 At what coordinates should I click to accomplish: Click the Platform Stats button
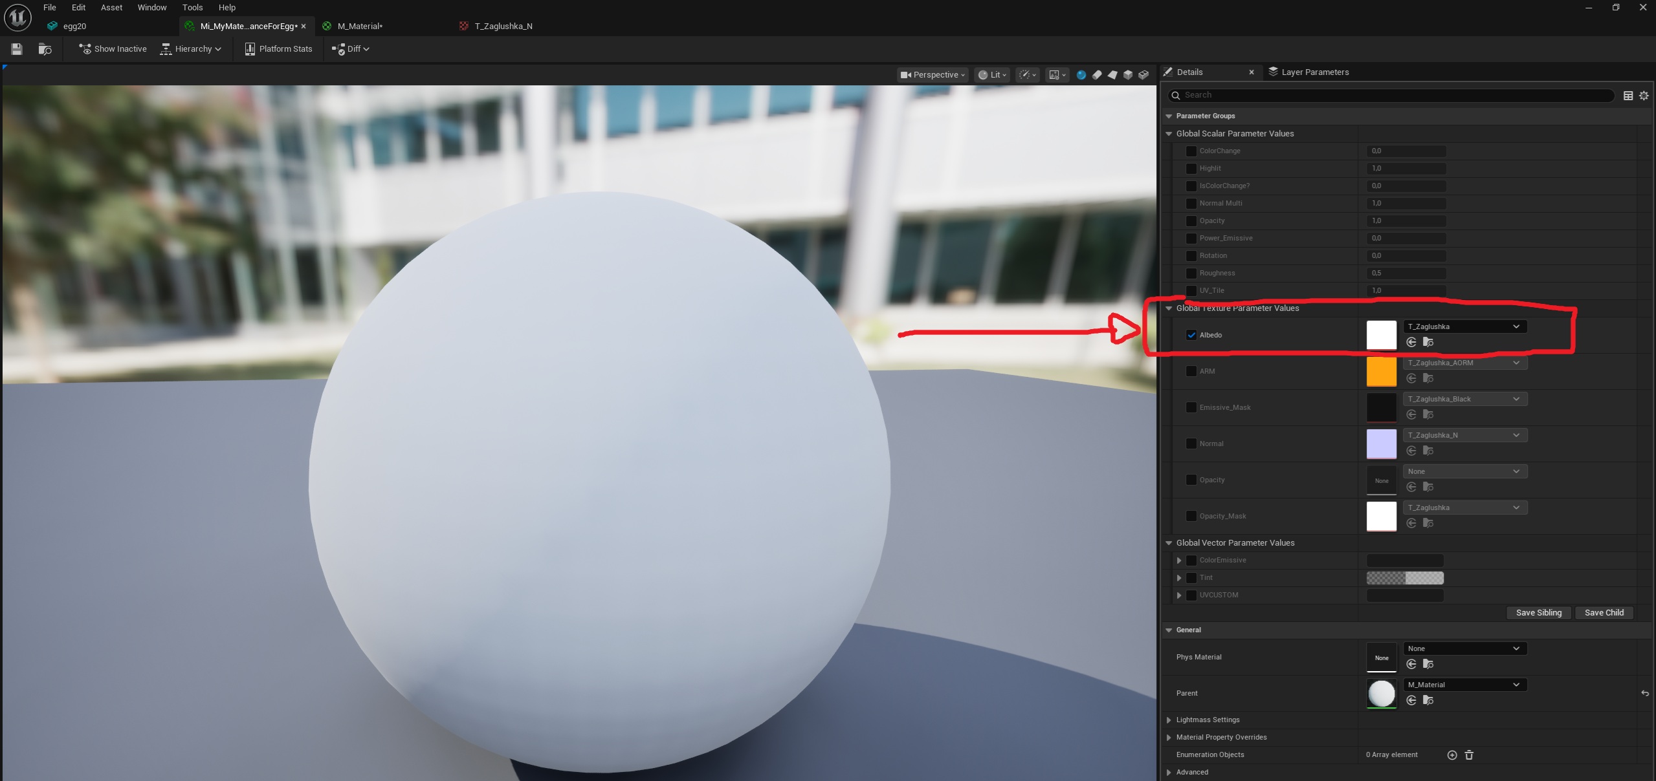pos(278,49)
